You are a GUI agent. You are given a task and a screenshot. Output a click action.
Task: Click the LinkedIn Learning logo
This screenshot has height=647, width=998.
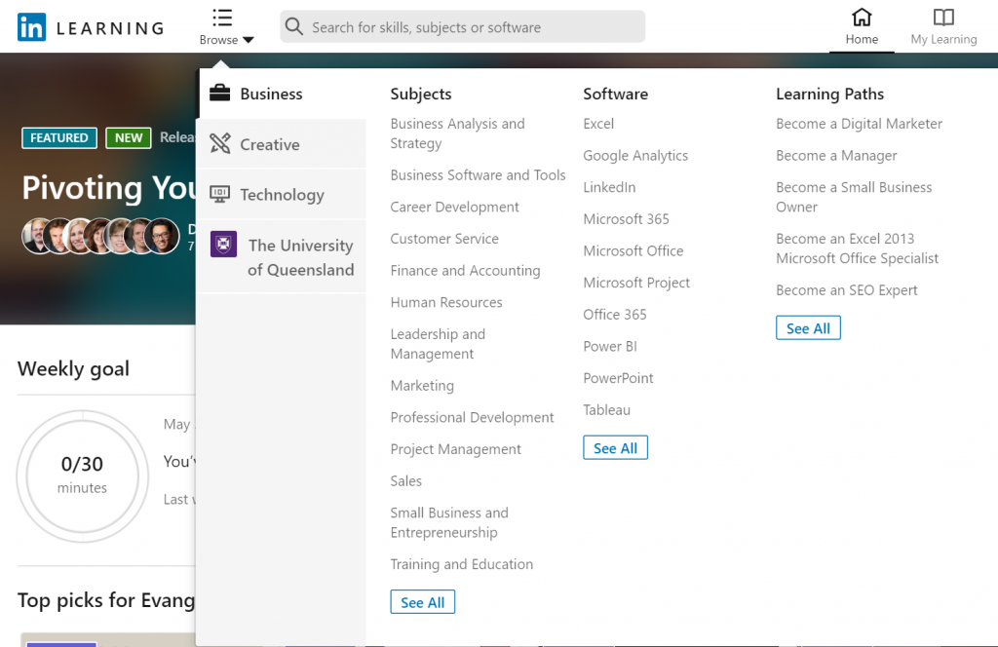(x=88, y=26)
